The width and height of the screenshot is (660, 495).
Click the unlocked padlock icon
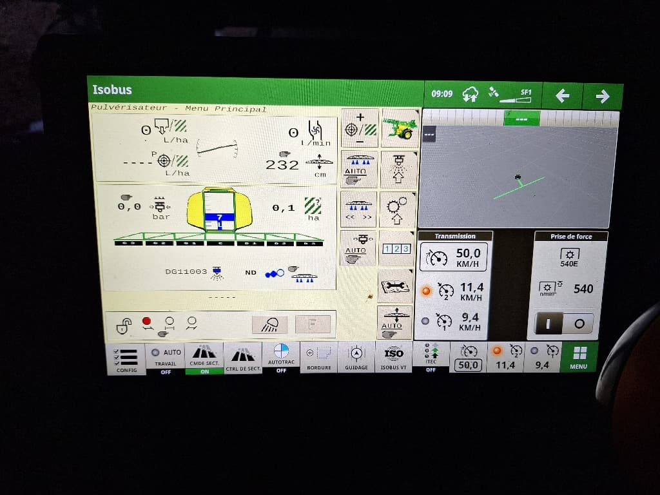tap(124, 325)
